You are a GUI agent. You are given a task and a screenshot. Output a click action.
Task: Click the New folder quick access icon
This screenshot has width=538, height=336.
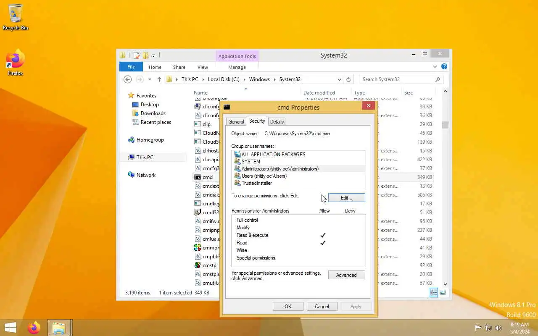point(145,55)
